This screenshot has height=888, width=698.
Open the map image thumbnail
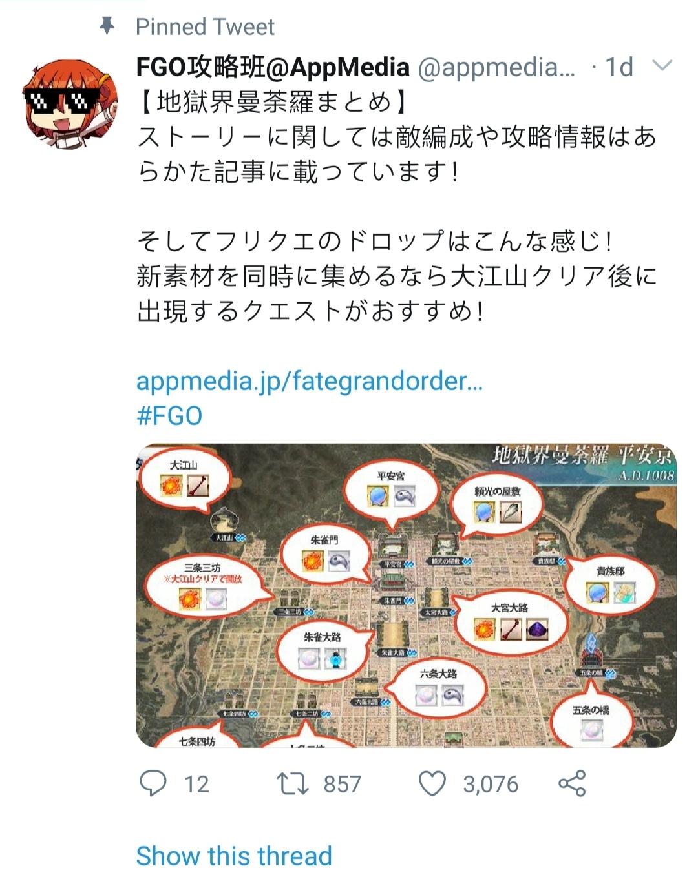click(x=406, y=595)
